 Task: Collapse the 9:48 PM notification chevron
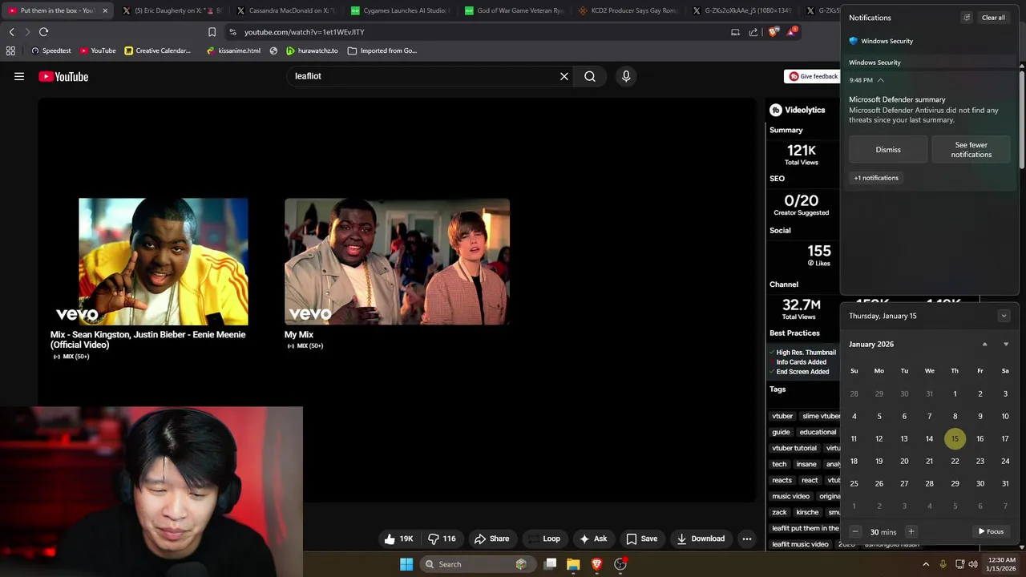880,80
